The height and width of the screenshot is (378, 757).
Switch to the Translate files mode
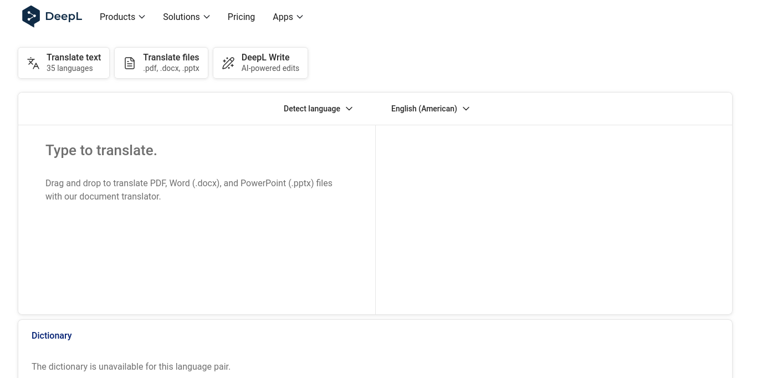[161, 63]
